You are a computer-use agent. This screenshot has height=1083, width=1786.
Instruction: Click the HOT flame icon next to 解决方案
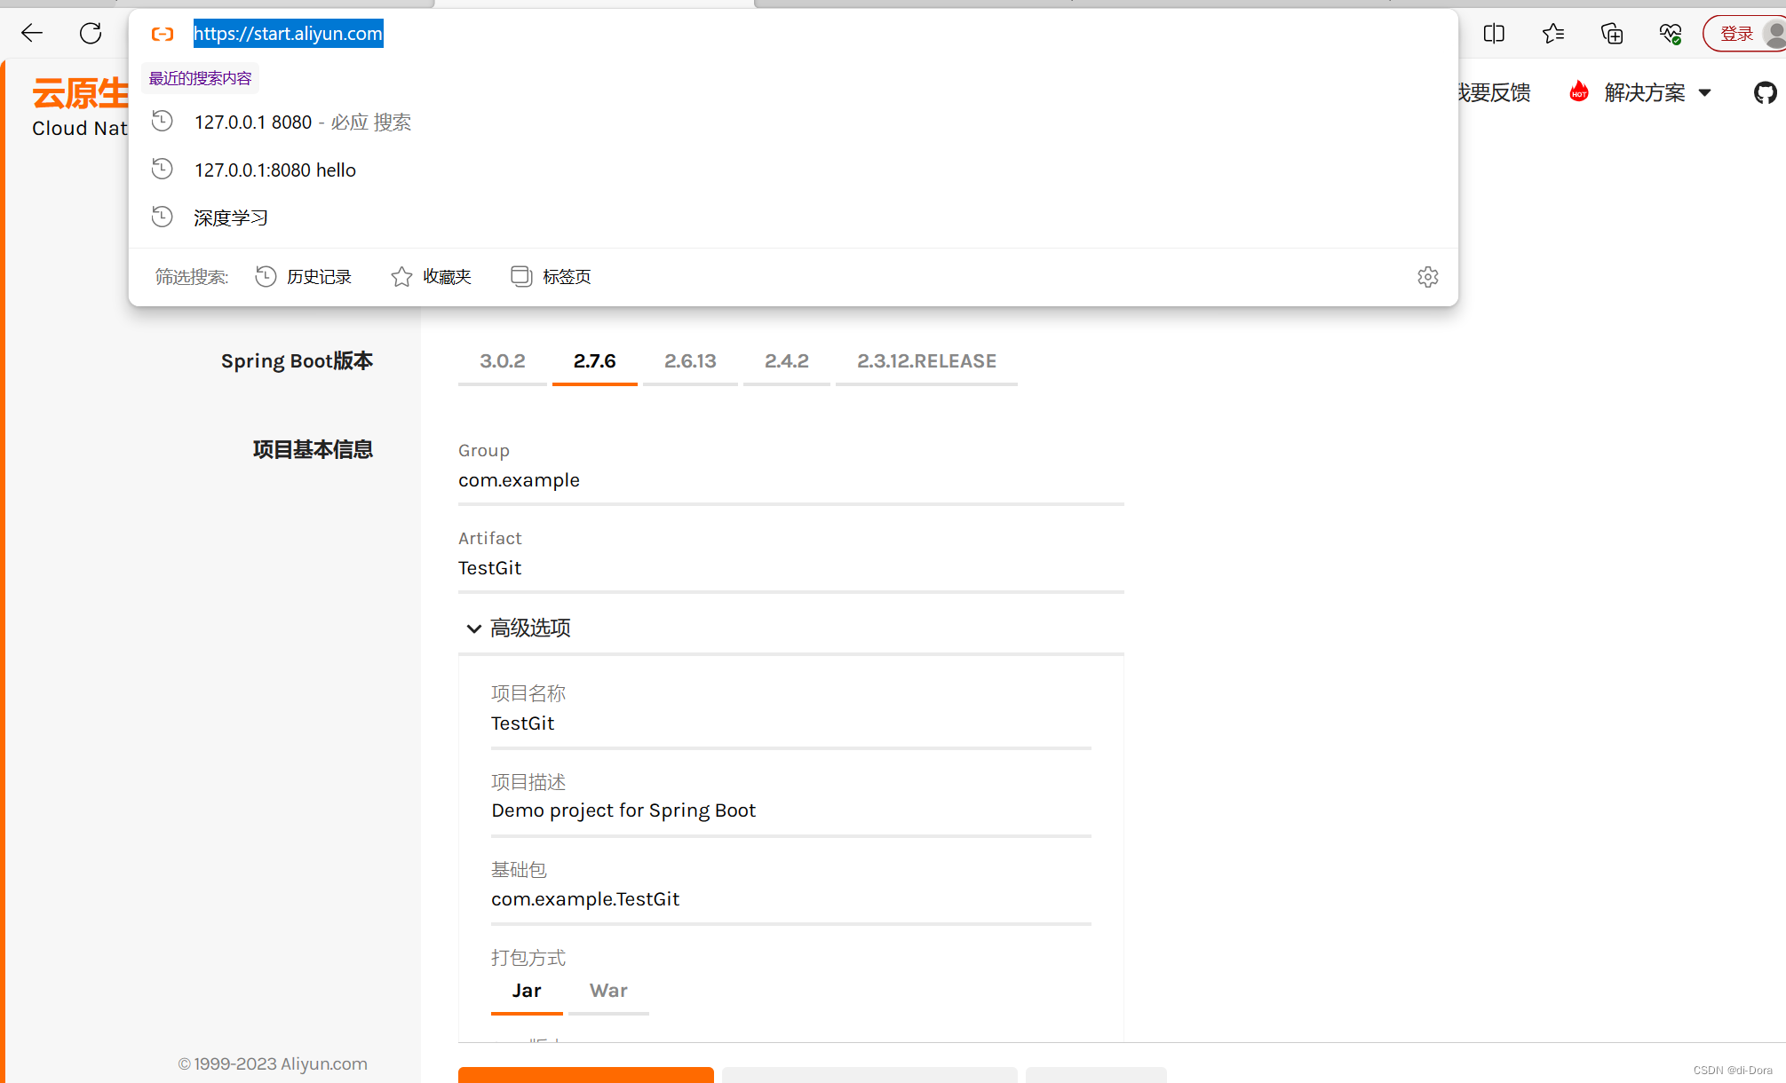1579,91
